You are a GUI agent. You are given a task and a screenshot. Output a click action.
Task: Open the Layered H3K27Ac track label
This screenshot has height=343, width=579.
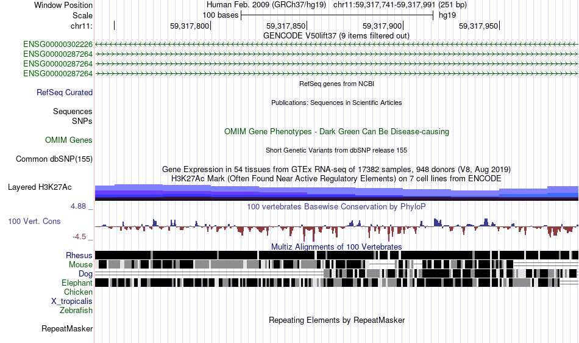(40, 187)
